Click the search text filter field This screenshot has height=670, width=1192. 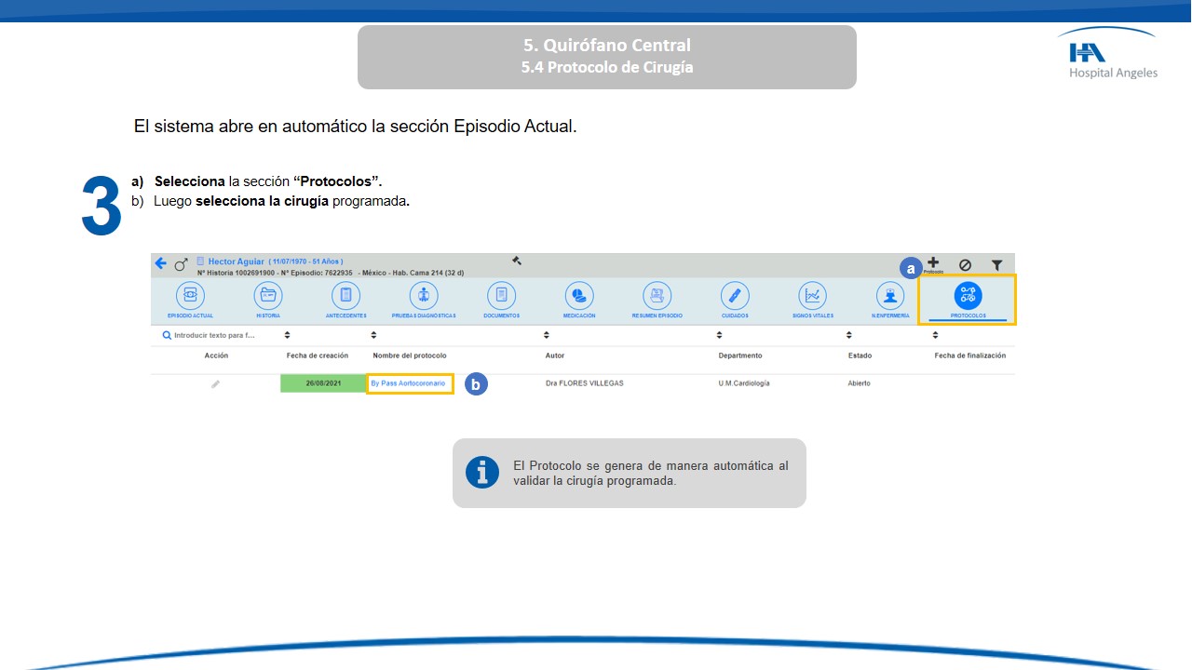(214, 335)
